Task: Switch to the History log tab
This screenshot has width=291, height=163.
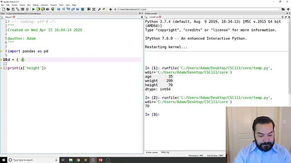Action: [x=165, y=153]
